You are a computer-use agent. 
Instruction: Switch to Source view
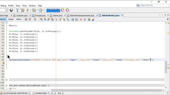click(x=3, y=19)
